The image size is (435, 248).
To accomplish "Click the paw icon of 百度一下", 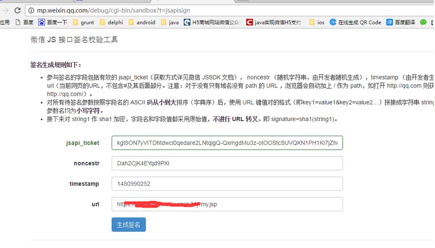I will pos(42,22).
